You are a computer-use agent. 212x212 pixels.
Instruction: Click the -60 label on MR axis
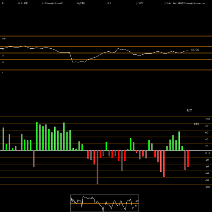click(207, 173)
